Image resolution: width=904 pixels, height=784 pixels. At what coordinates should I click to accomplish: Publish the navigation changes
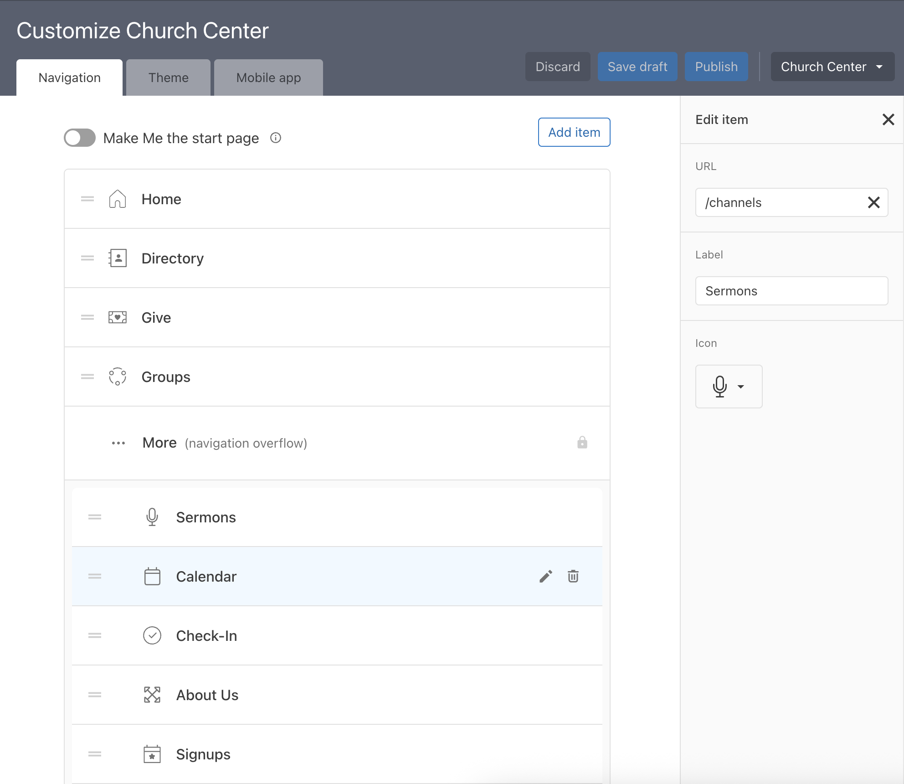click(x=716, y=67)
